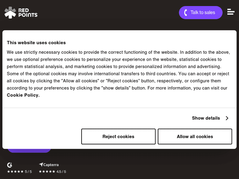Click the Red Points asterisk logo icon
239x179 pixels.
point(10,12)
